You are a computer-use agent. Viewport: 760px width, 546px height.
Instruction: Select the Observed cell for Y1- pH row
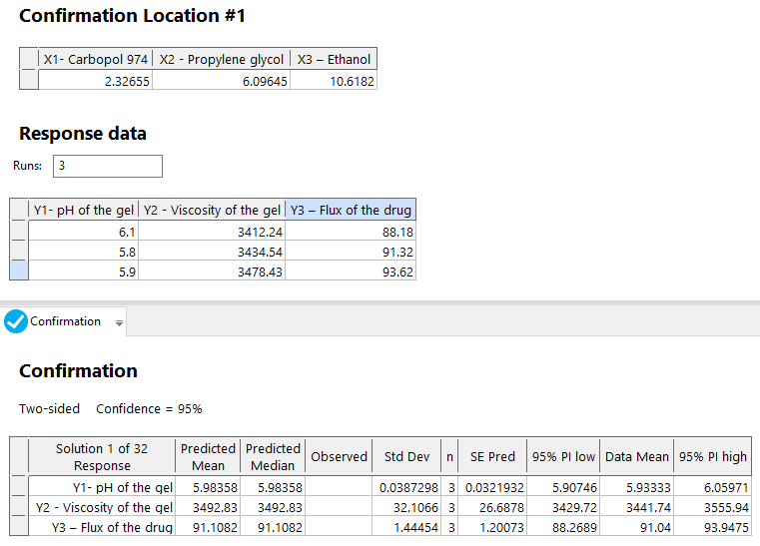(339, 487)
